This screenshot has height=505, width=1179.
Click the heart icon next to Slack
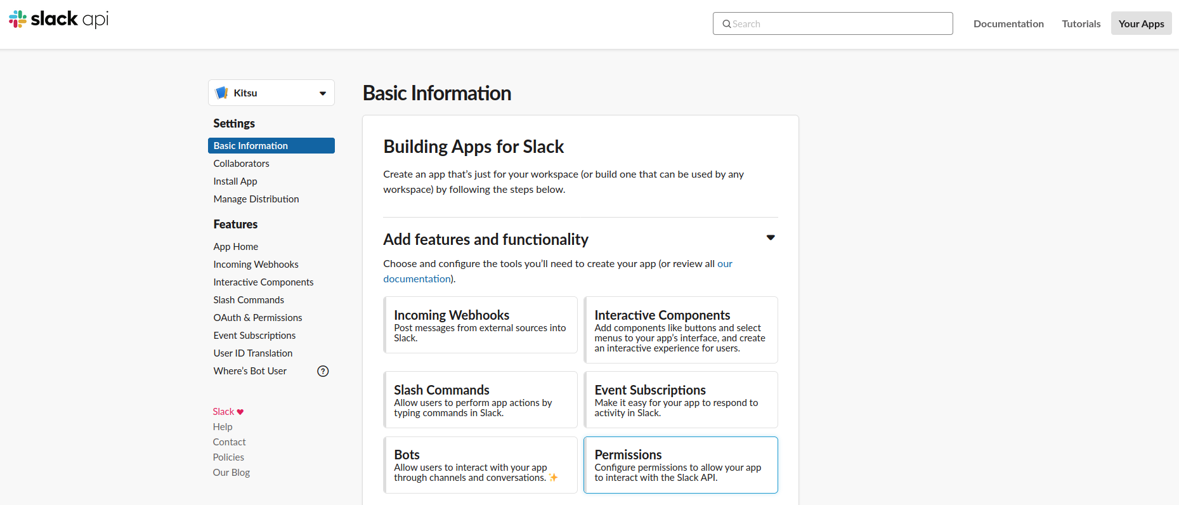coord(240,412)
